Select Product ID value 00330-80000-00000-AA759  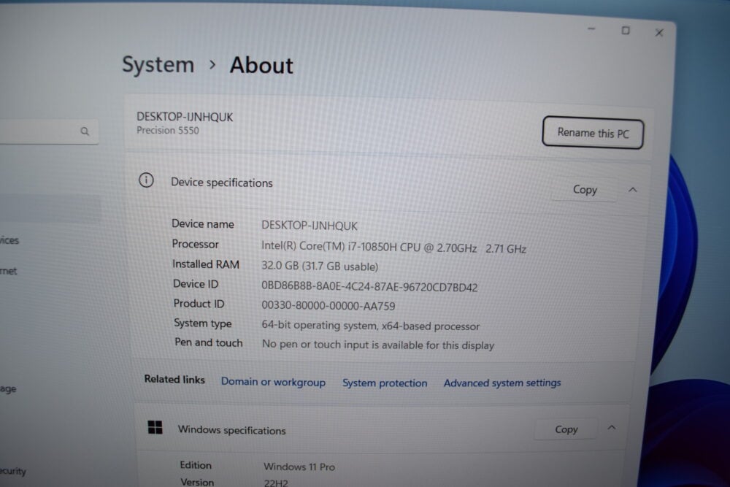(x=328, y=305)
